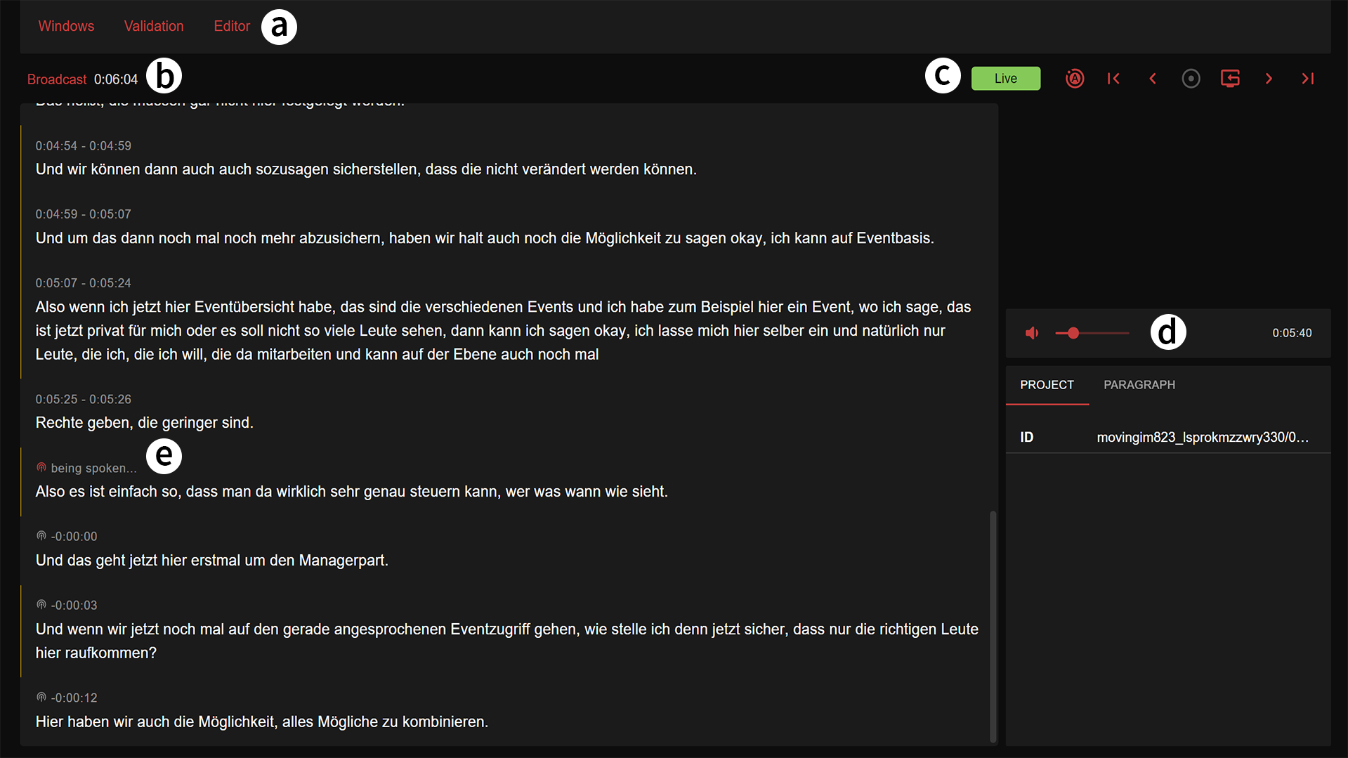1348x758 pixels.
Task: Open the Validation menu
Action: pyautogui.click(x=154, y=26)
